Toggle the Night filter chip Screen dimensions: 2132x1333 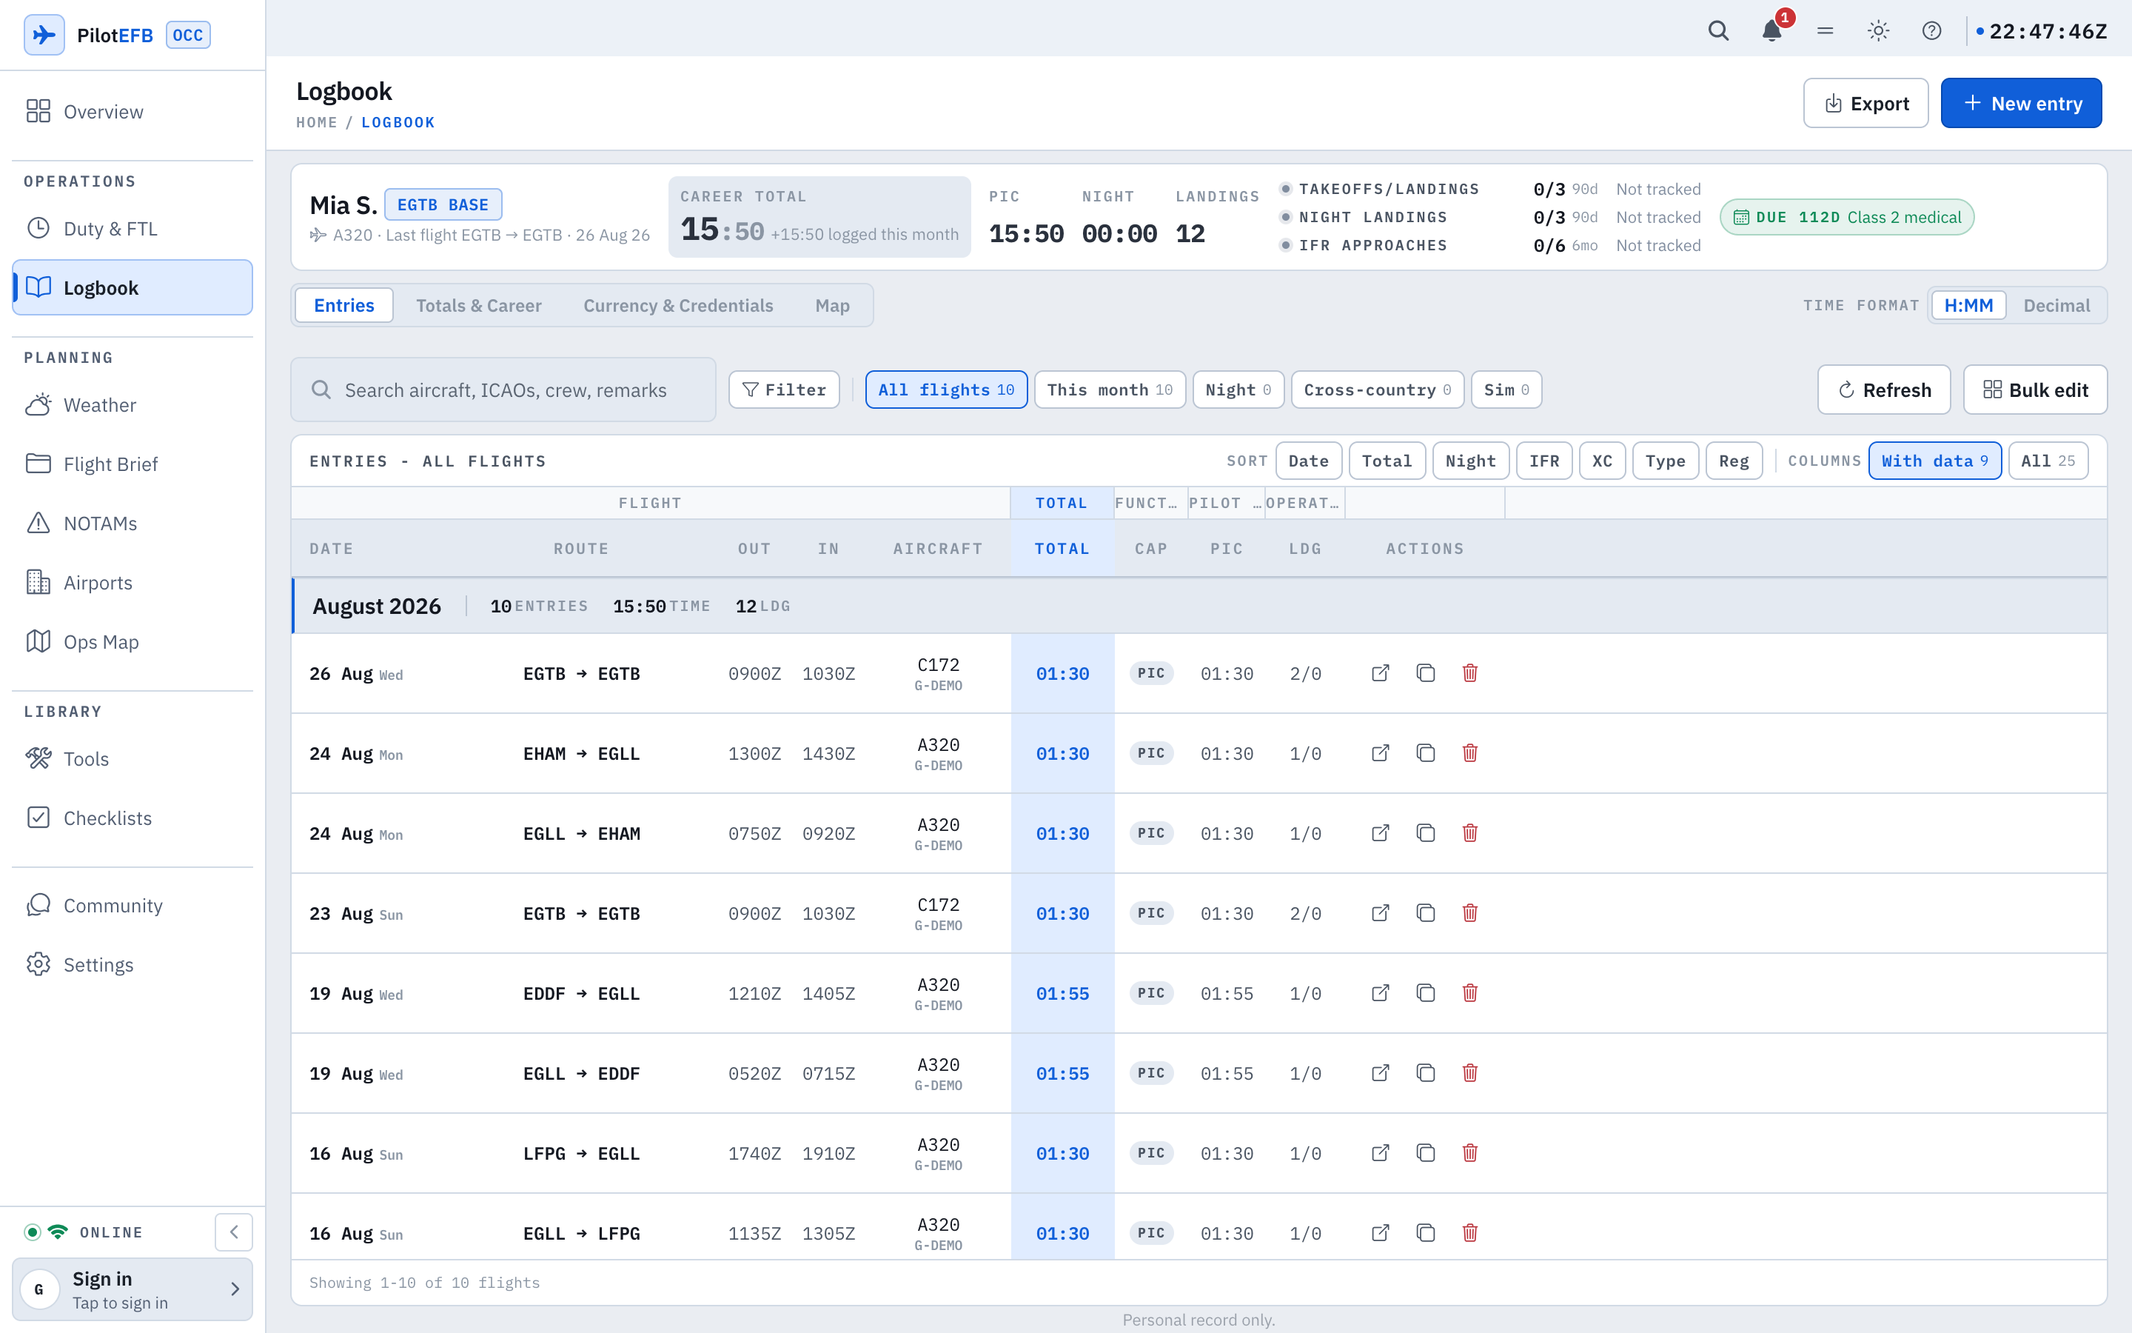tap(1238, 390)
